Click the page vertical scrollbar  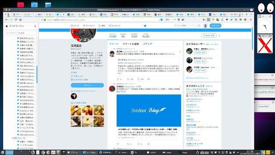pyautogui.click(x=252, y=39)
